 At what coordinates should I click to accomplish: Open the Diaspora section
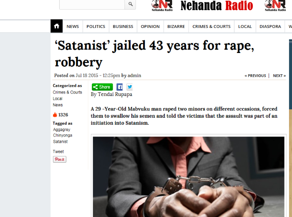pos(270,26)
